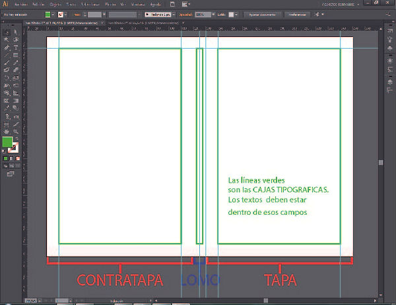Select the Perspective Grid tool

16,93
